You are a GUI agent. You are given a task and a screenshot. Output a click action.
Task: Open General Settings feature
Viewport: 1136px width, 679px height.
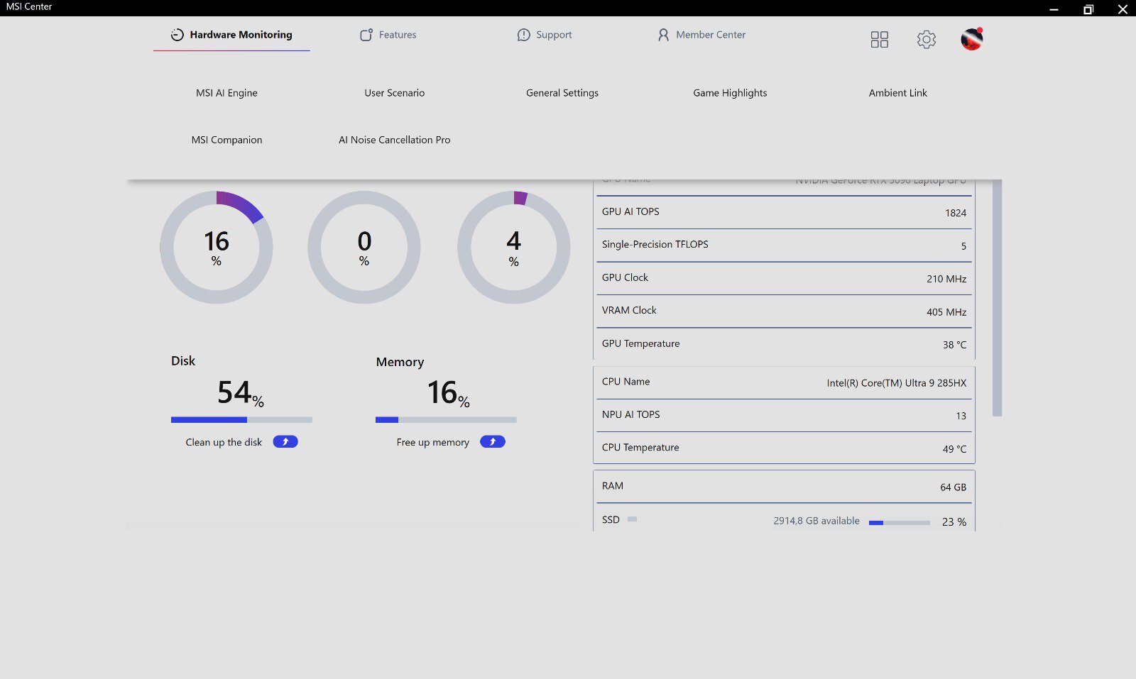pyautogui.click(x=562, y=93)
